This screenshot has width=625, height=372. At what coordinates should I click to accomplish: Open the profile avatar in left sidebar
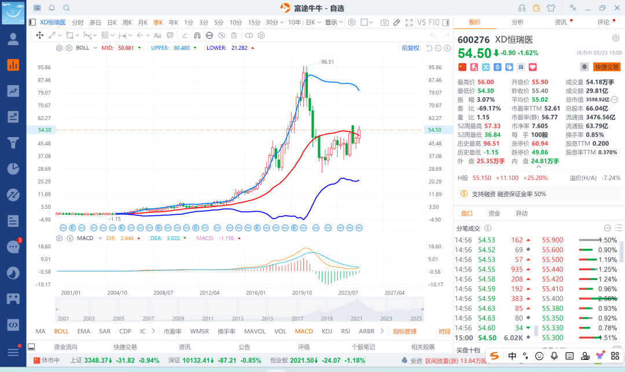point(13,39)
